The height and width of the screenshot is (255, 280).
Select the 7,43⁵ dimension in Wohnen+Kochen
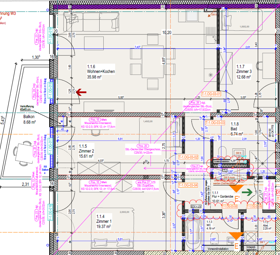pyautogui.click(x=137, y=47)
